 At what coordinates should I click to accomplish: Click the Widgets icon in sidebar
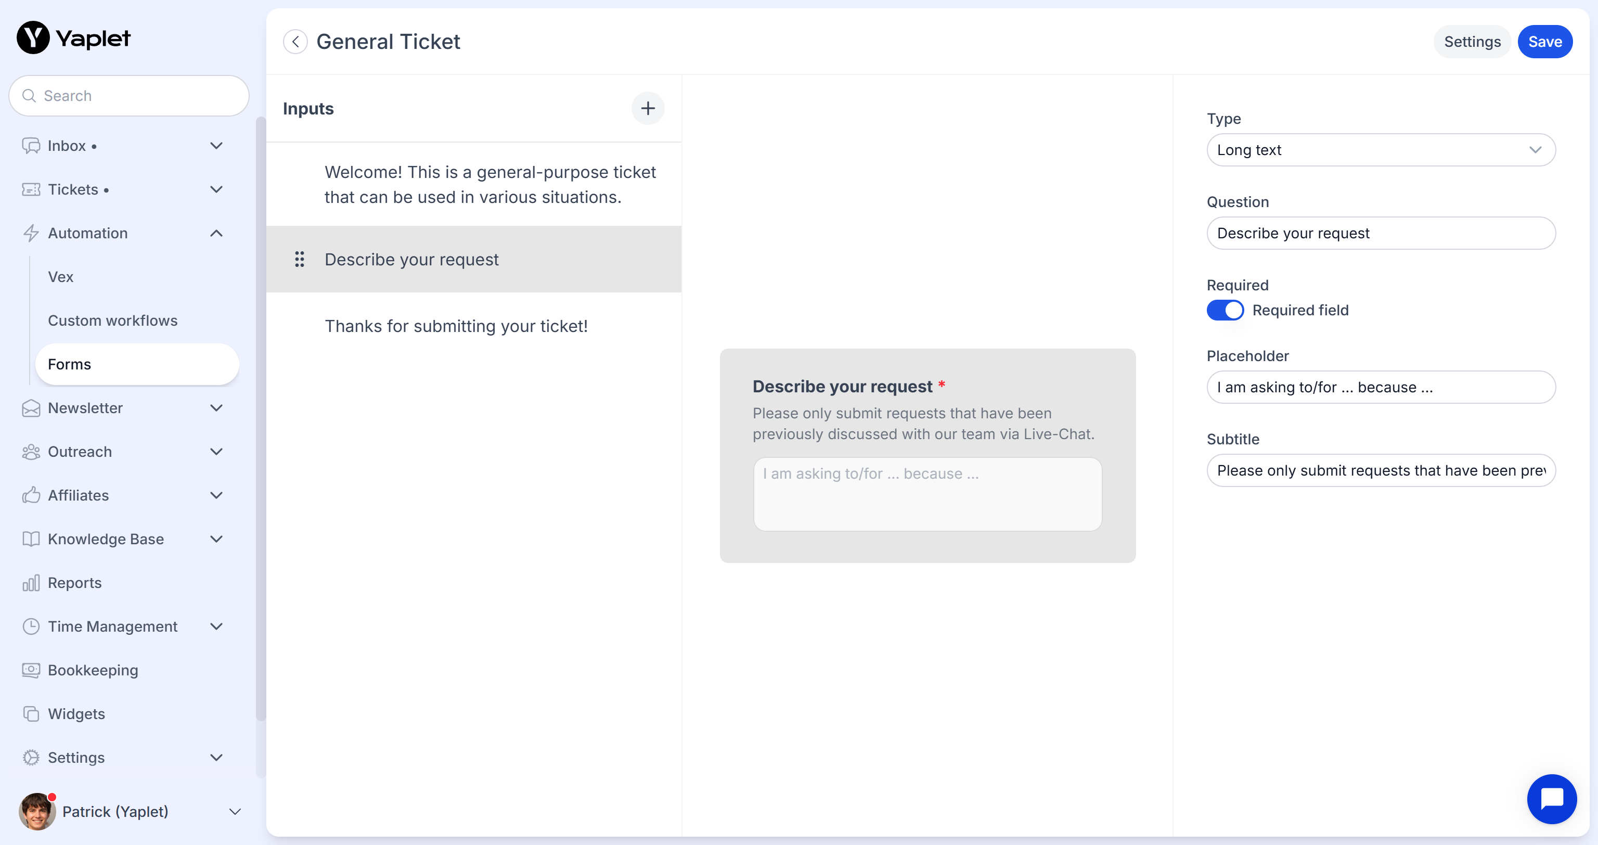[x=31, y=713]
